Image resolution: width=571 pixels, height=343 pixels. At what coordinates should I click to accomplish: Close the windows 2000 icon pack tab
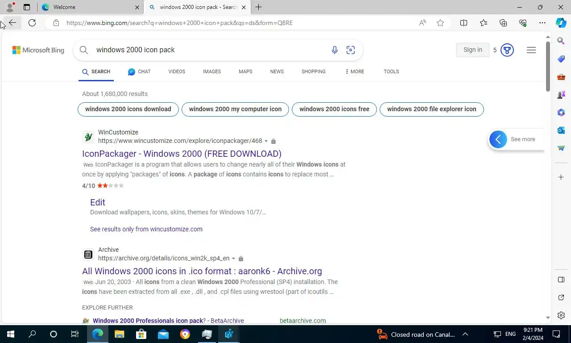244,7
